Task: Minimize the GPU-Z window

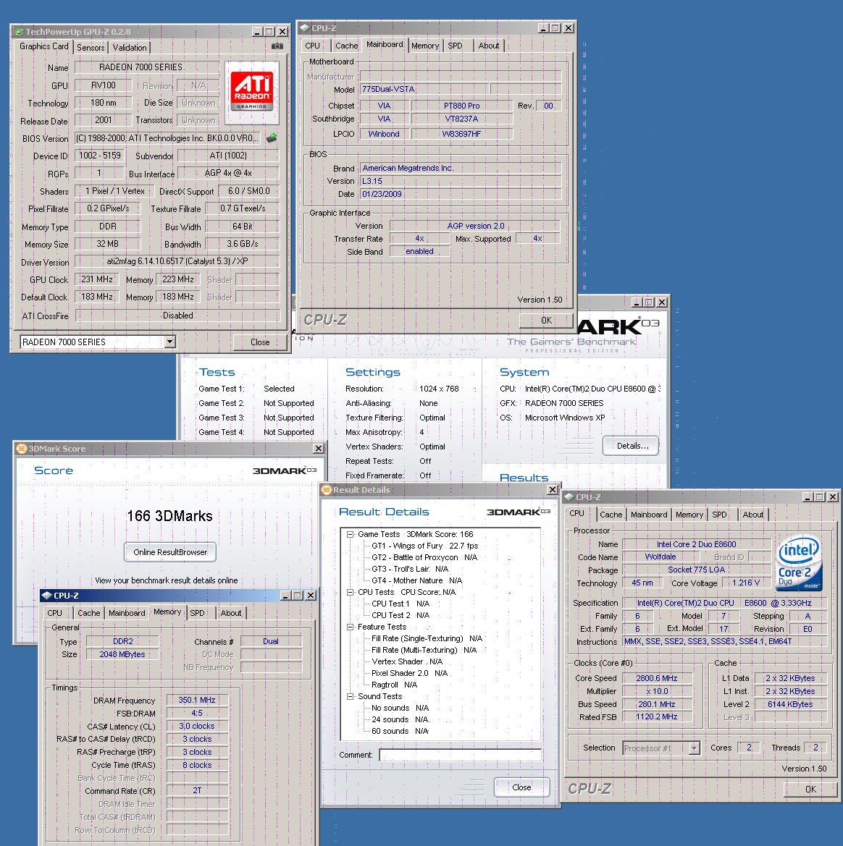Action: (x=258, y=32)
